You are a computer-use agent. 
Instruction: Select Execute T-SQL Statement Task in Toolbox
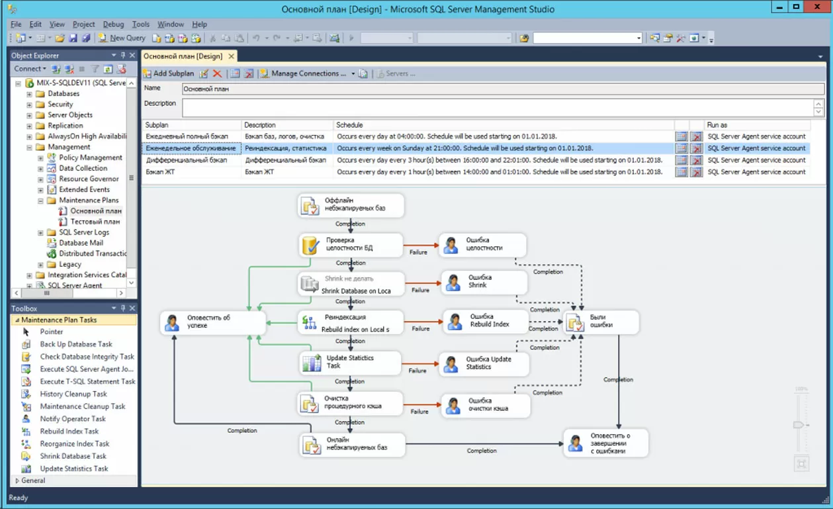pyautogui.click(x=87, y=382)
